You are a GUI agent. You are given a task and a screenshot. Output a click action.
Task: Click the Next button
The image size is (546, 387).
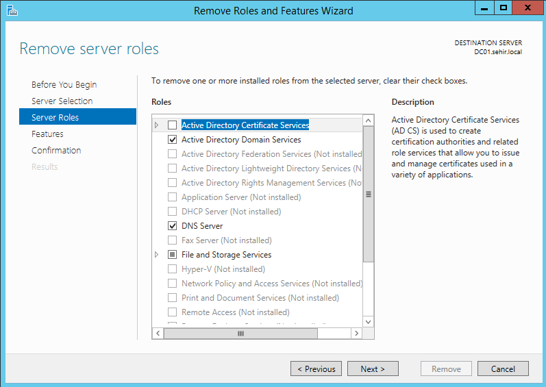point(372,369)
